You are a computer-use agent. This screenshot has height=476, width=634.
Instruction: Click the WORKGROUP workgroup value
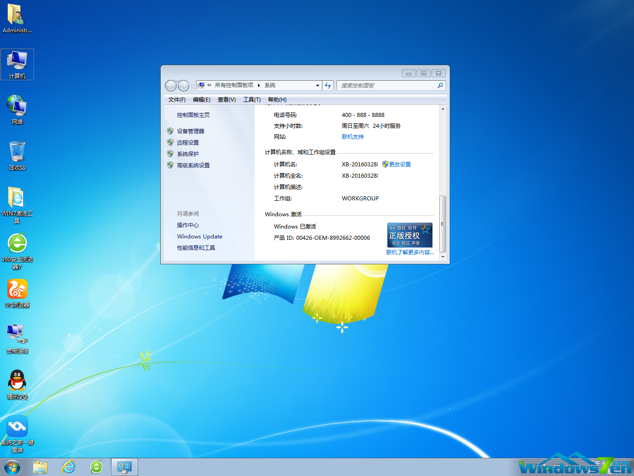coord(360,199)
